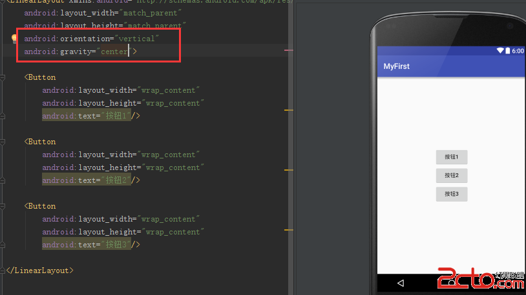Click the android:text="按钮2" attribute

click(x=87, y=180)
